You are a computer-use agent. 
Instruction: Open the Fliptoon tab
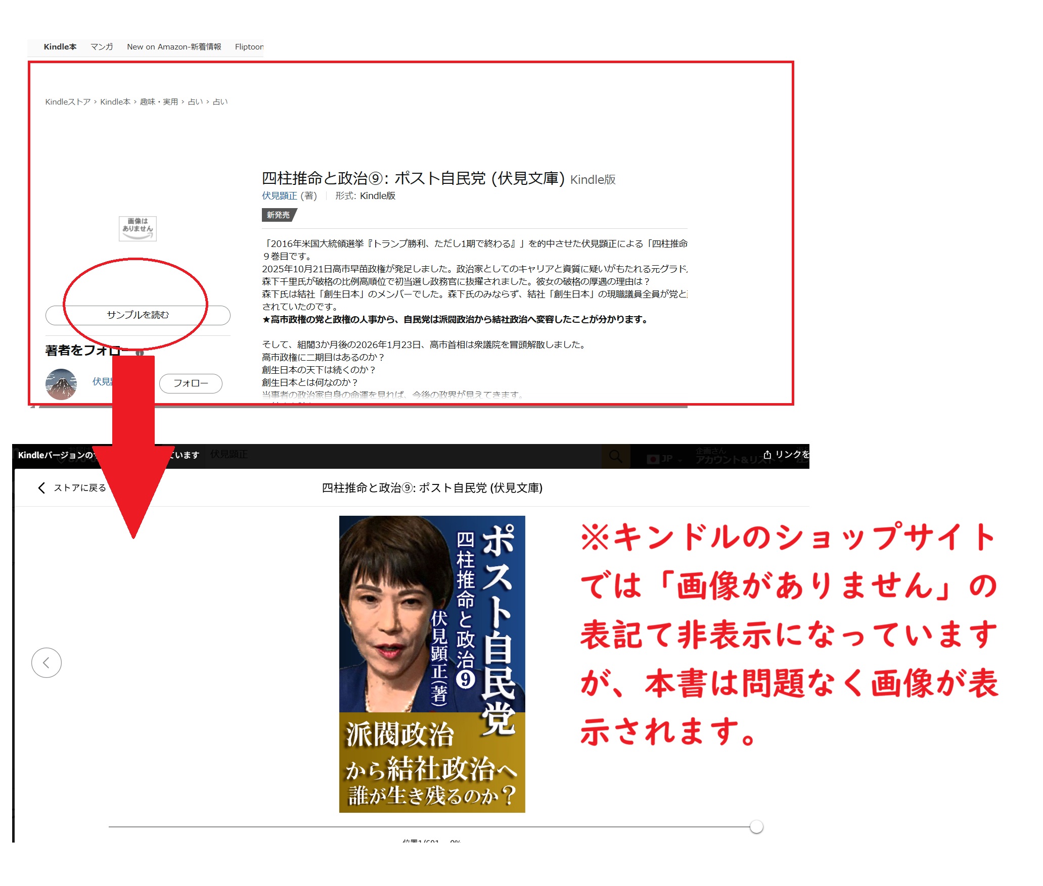(x=249, y=47)
